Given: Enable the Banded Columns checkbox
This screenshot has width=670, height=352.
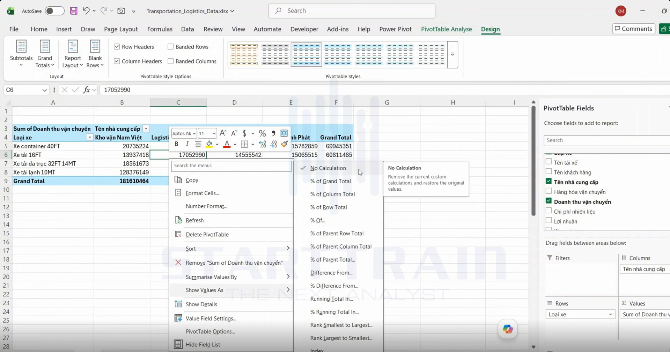Looking at the screenshot, I should coord(170,61).
